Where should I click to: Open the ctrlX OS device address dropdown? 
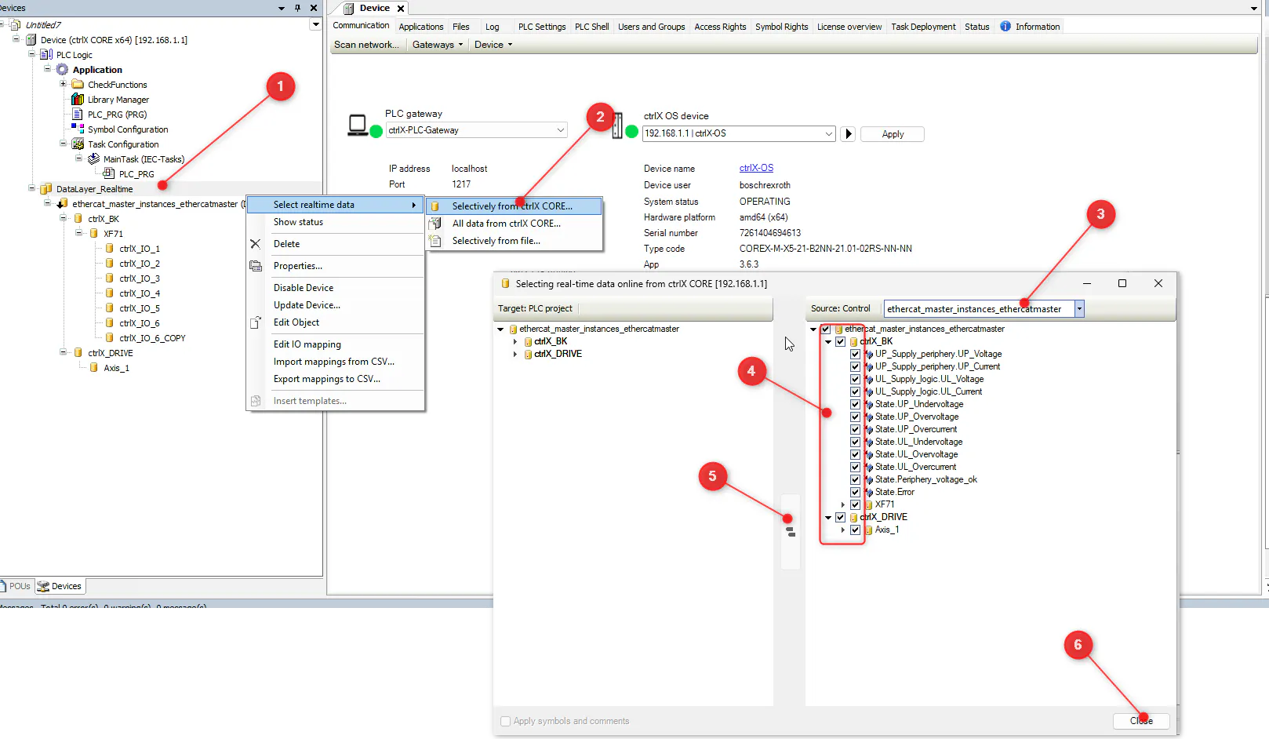[x=829, y=133]
